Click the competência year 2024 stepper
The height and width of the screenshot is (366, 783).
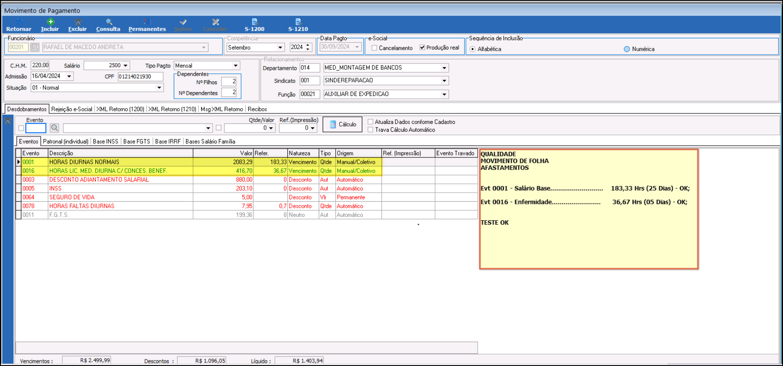(308, 47)
